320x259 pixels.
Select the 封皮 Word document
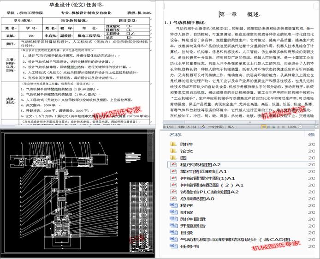[x=181, y=212]
